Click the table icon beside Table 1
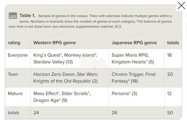Screen dimensions: 187x124 pos(12,15)
